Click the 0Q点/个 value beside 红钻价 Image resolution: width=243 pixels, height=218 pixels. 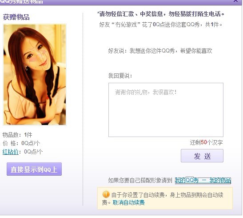[x=33, y=152]
